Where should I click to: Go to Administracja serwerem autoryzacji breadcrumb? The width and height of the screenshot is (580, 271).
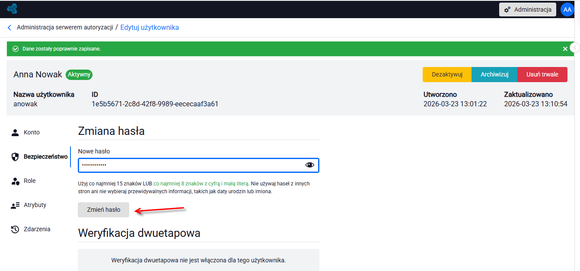65,27
